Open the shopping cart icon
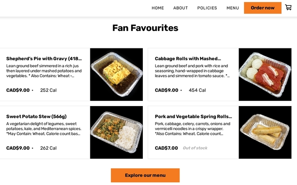 [x=288, y=7]
